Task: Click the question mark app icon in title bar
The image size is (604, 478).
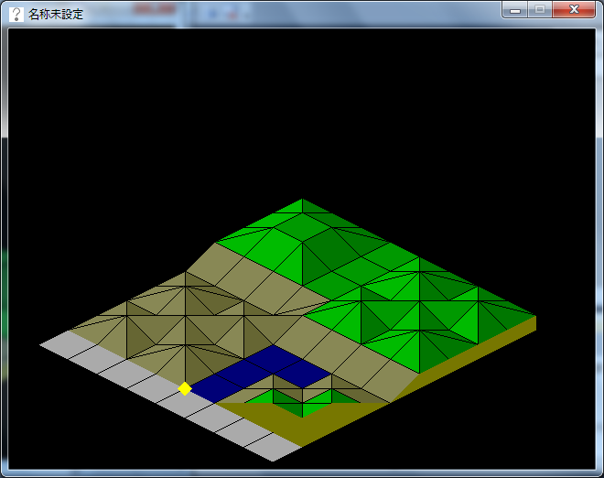Action: click(16, 14)
